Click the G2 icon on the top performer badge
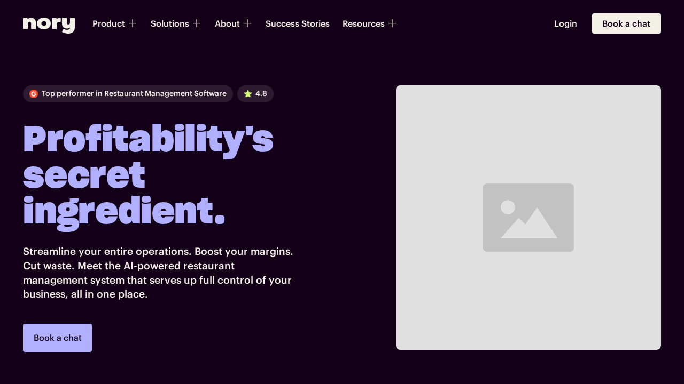 click(34, 93)
